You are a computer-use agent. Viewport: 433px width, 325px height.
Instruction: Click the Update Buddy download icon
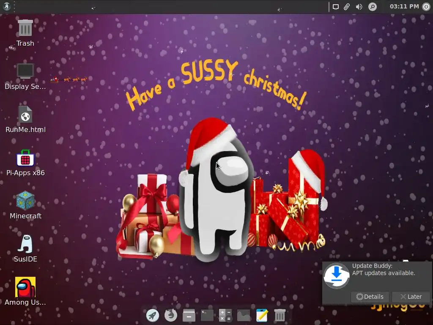337,276
